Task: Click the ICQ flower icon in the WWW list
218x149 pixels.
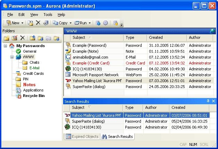Action: 68,69
